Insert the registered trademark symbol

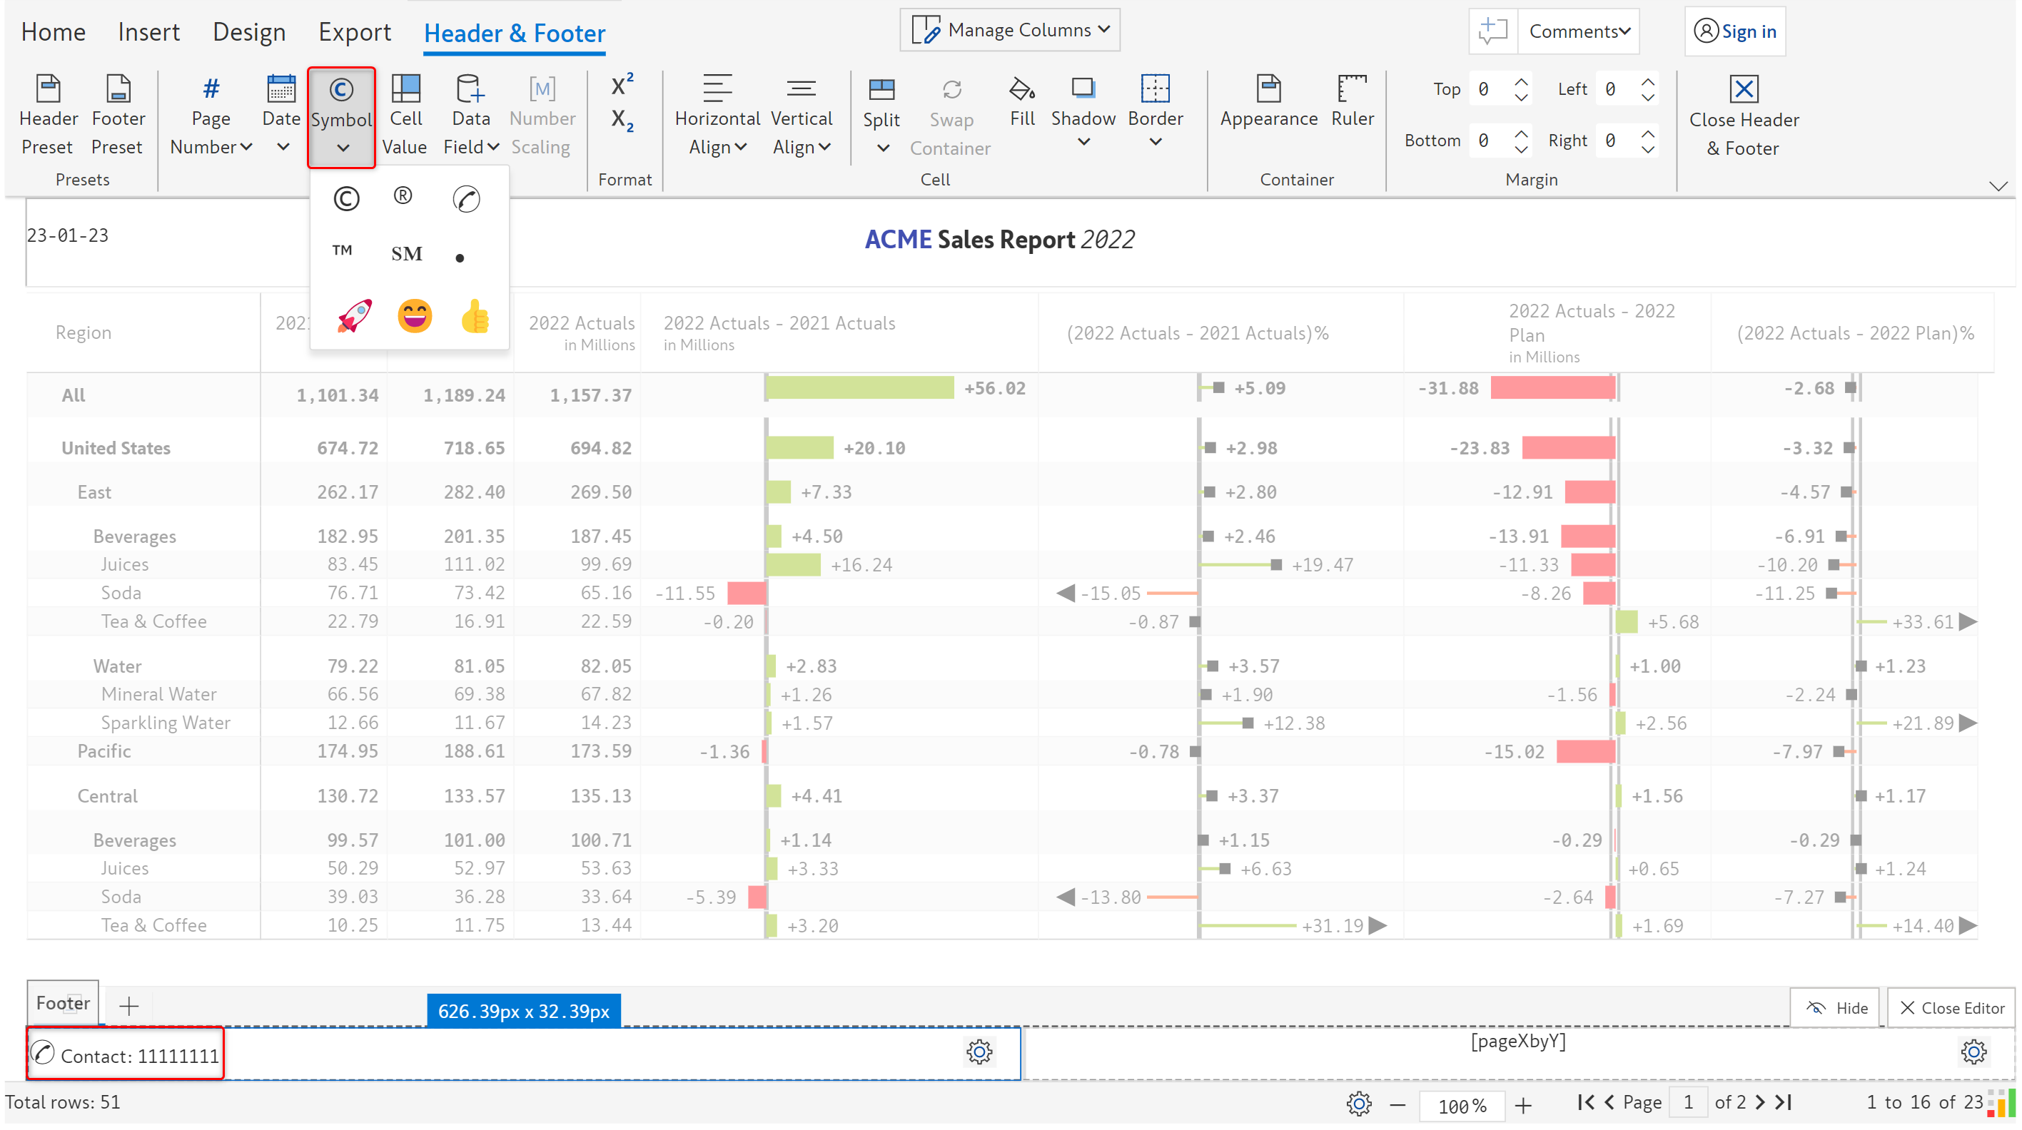[x=403, y=196]
